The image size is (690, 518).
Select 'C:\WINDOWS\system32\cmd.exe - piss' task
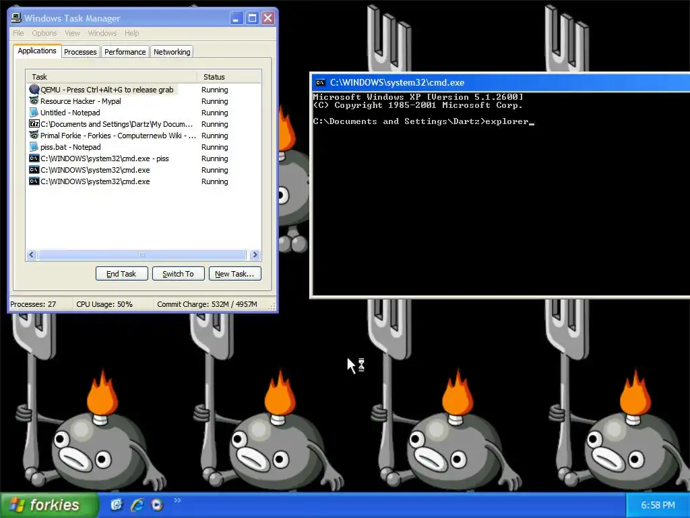pos(144,158)
